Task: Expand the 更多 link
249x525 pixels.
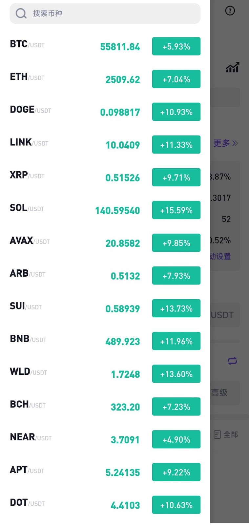Action: 225,143
